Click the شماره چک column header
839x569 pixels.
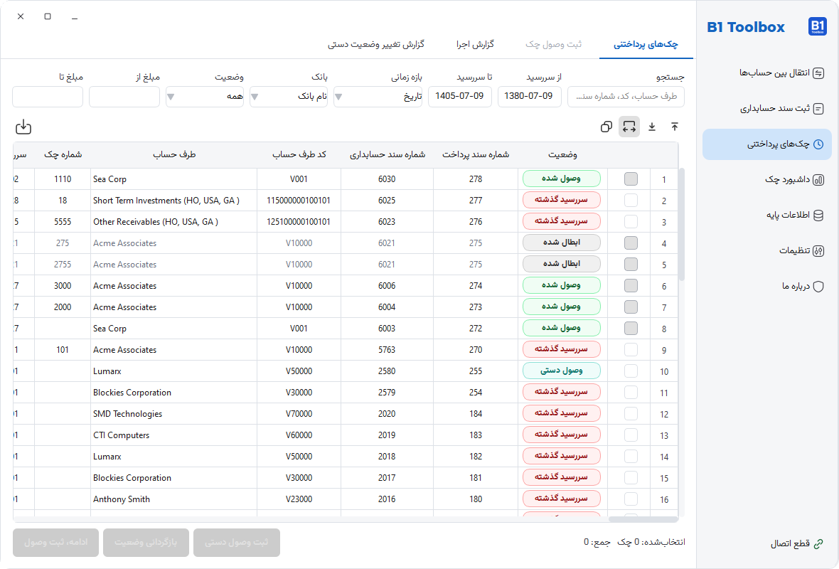point(63,154)
